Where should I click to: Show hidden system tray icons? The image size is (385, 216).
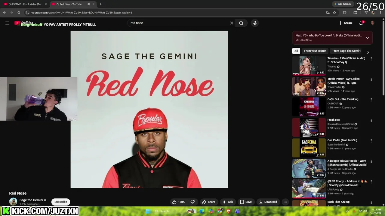pos(347,211)
